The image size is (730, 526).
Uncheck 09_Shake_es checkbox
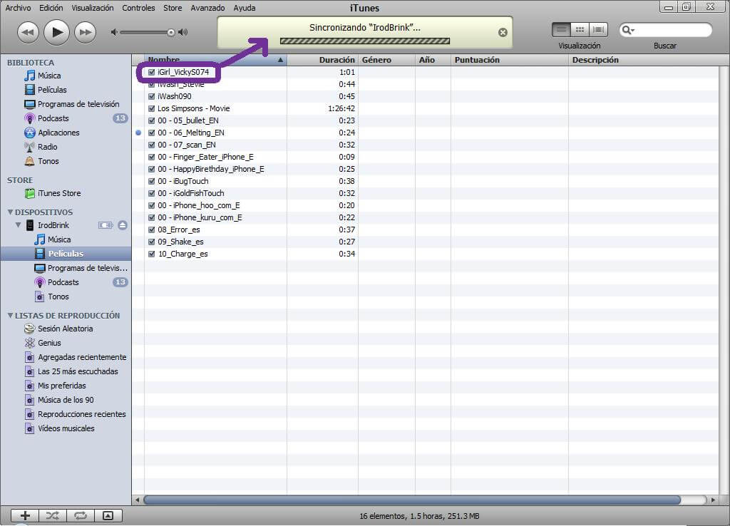151,242
